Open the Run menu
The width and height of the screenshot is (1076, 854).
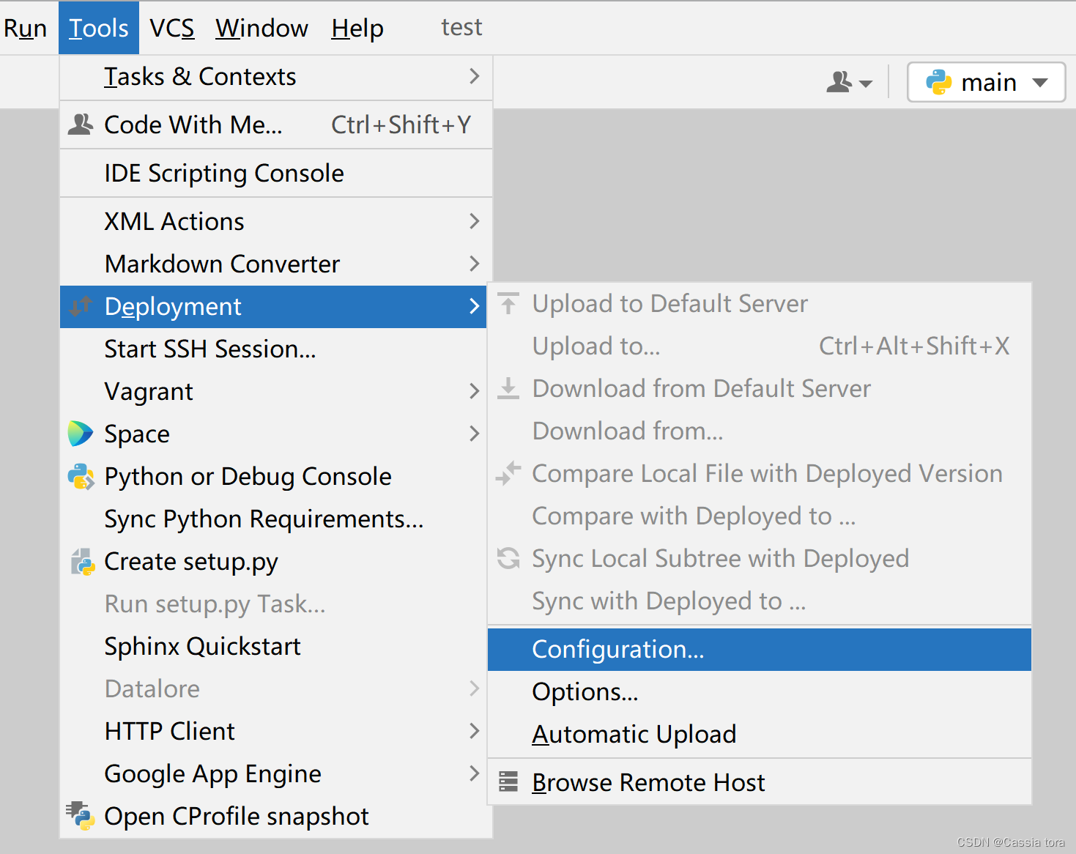point(25,28)
